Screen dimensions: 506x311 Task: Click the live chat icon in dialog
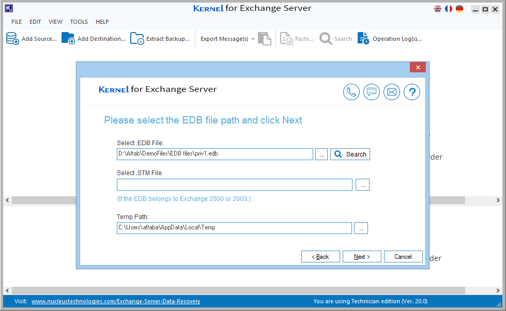pyautogui.click(x=372, y=92)
